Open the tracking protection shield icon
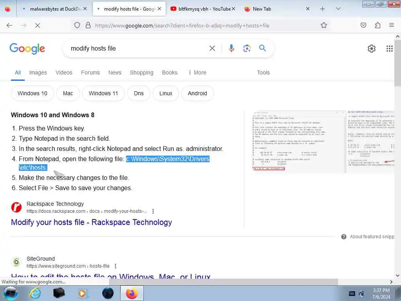 click(77, 25)
